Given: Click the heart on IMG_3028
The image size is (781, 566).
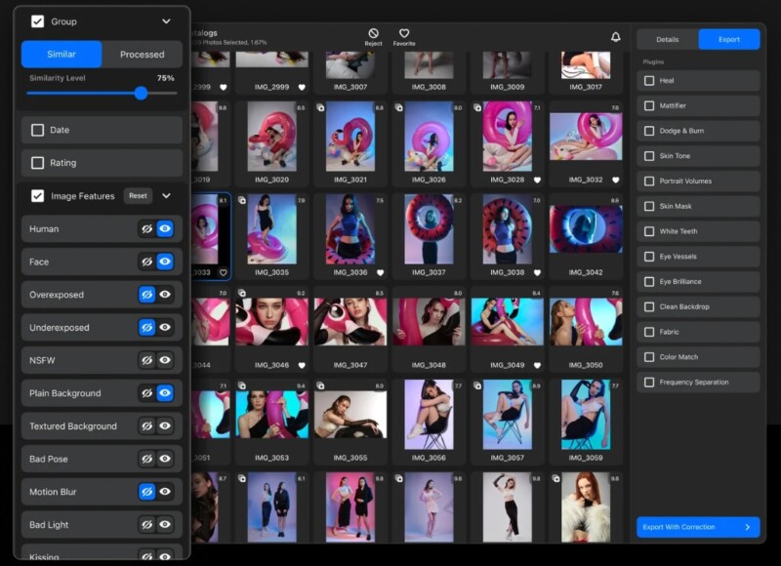Looking at the screenshot, I should (x=537, y=180).
